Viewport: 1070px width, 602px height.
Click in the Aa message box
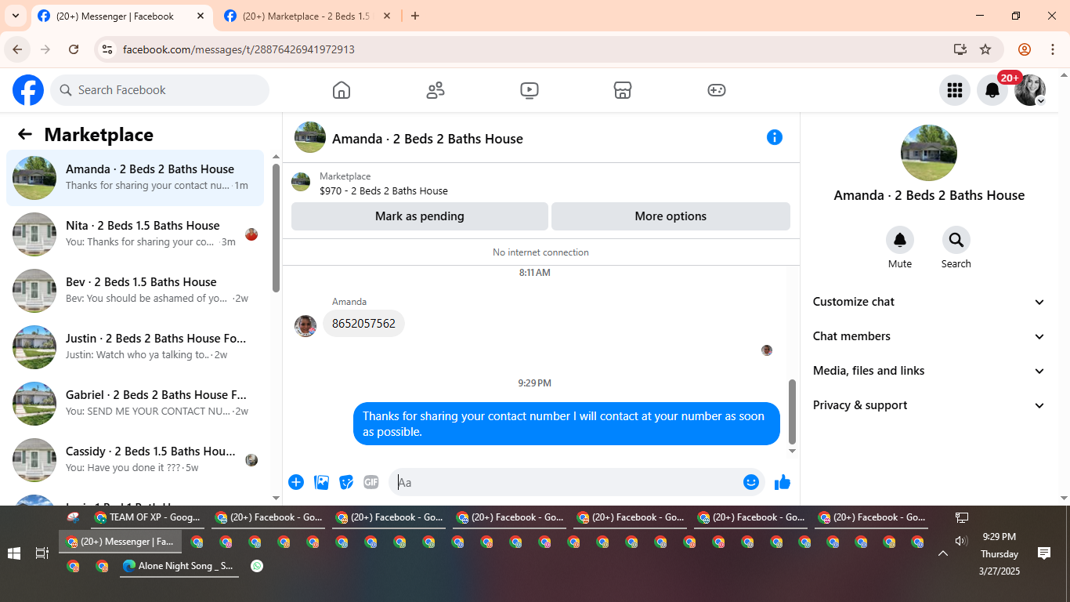[566, 482]
